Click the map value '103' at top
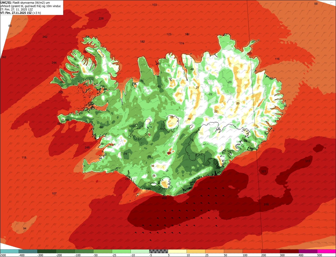 pos(154,5)
